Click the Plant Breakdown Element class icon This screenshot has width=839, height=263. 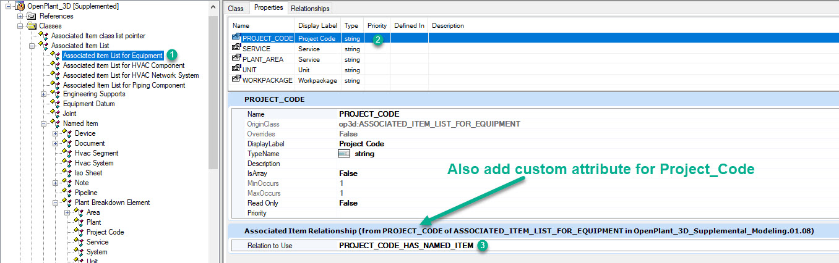point(67,202)
